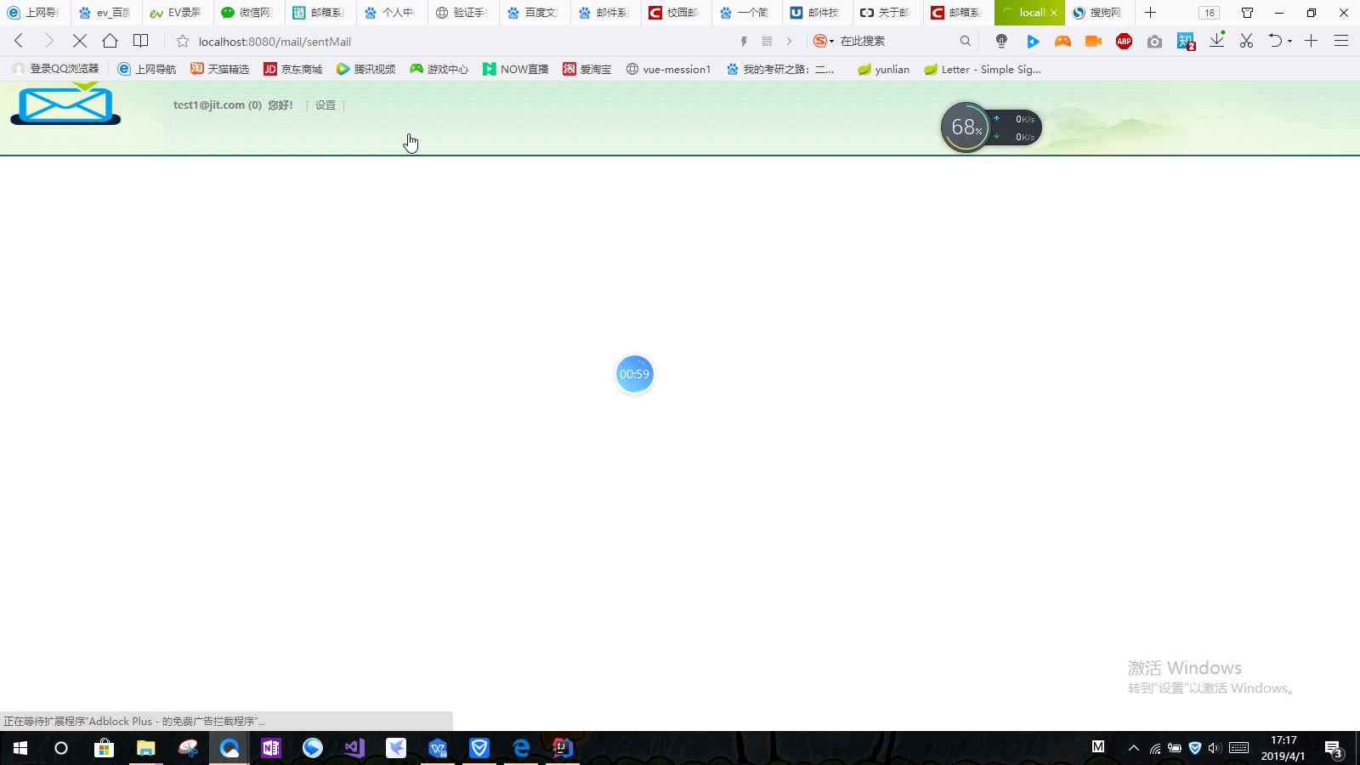Open Visual Studio from the taskbar
The height and width of the screenshot is (765, 1360).
click(354, 748)
